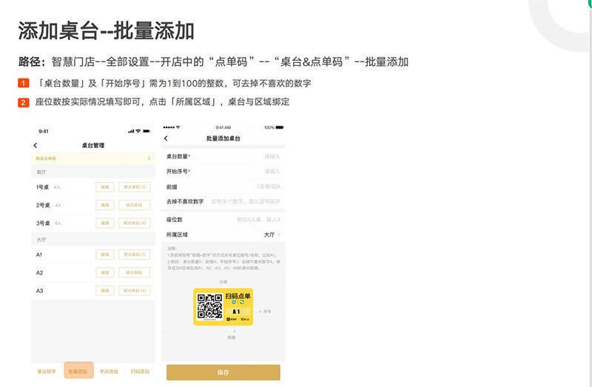Focus the 座位数 input field

click(x=223, y=220)
